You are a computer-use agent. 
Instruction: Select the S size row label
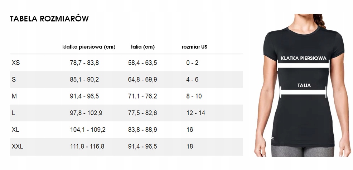(14, 80)
